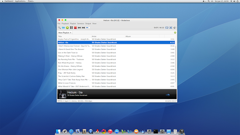The width and height of the screenshot is (240, 135).
Task: Pause the current song
Action: click(71, 28)
